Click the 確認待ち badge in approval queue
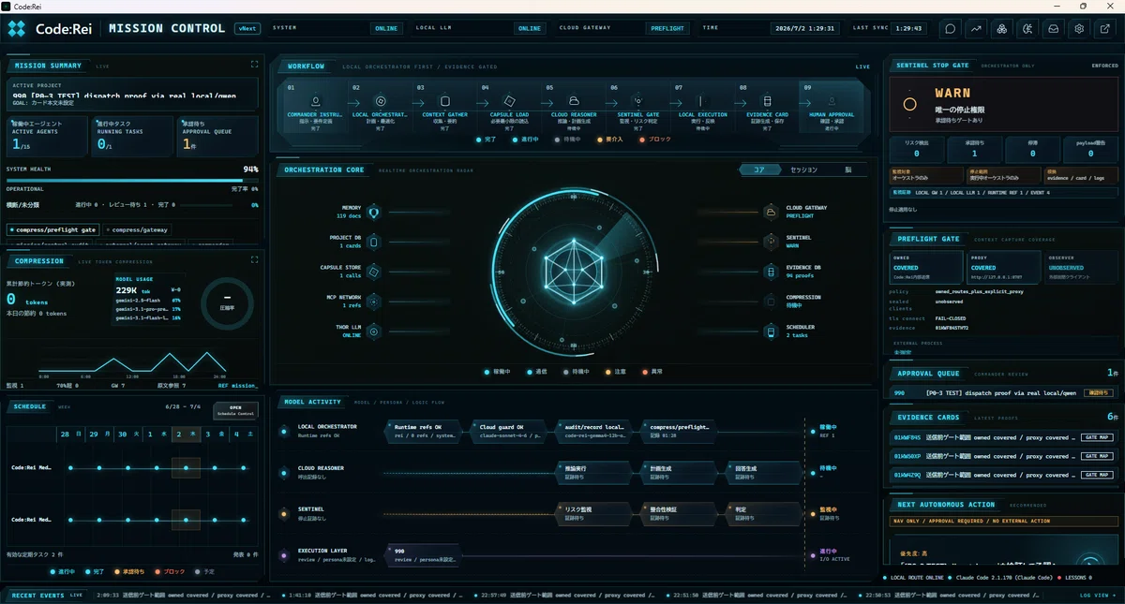 coord(1098,393)
